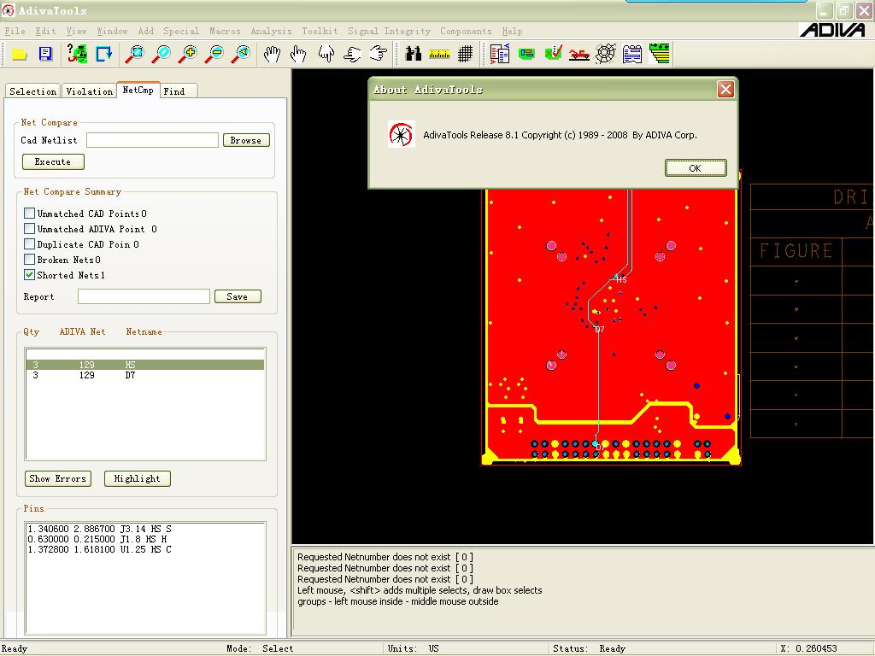Screen dimensions: 875x656
Task: Click the yellow open folder toolbar icon
Action: 21,54
